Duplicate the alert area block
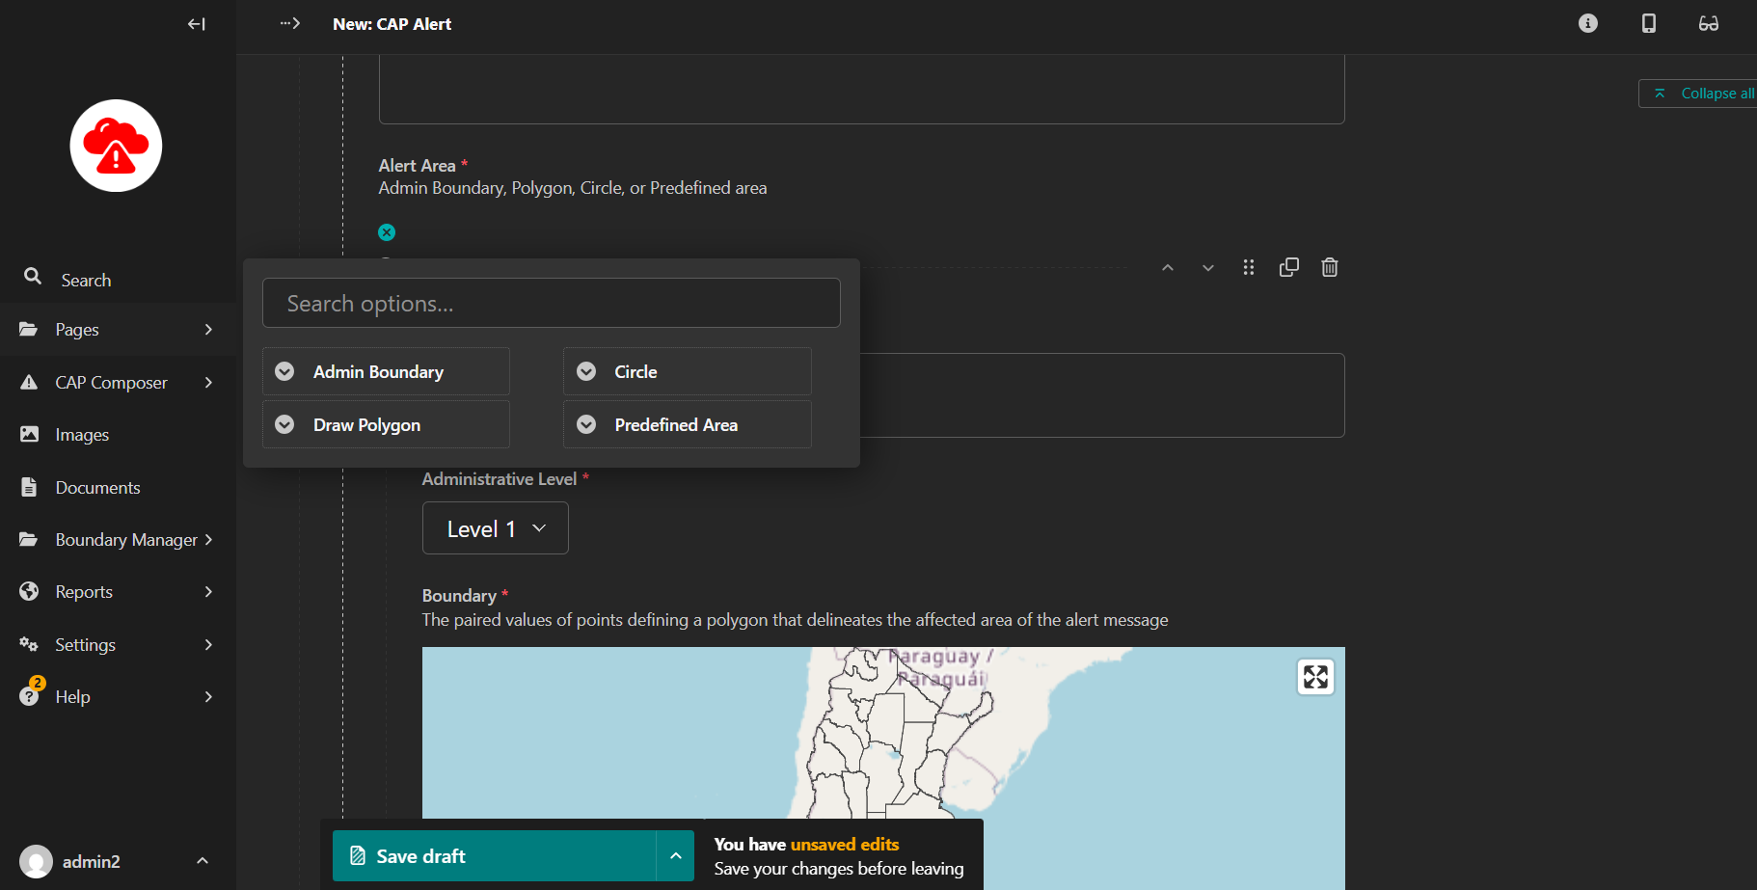The height and width of the screenshot is (890, 1757). point(1288,267)
